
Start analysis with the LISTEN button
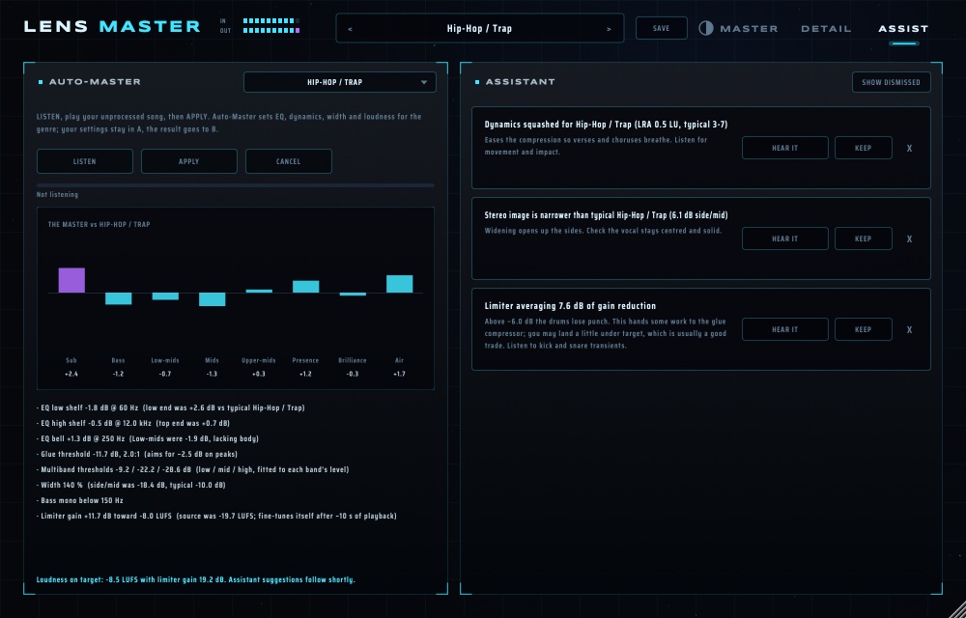(84, 161)
